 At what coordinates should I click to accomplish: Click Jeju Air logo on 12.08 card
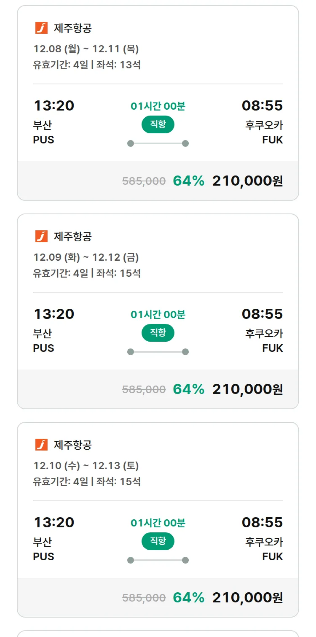pos(41,28)
